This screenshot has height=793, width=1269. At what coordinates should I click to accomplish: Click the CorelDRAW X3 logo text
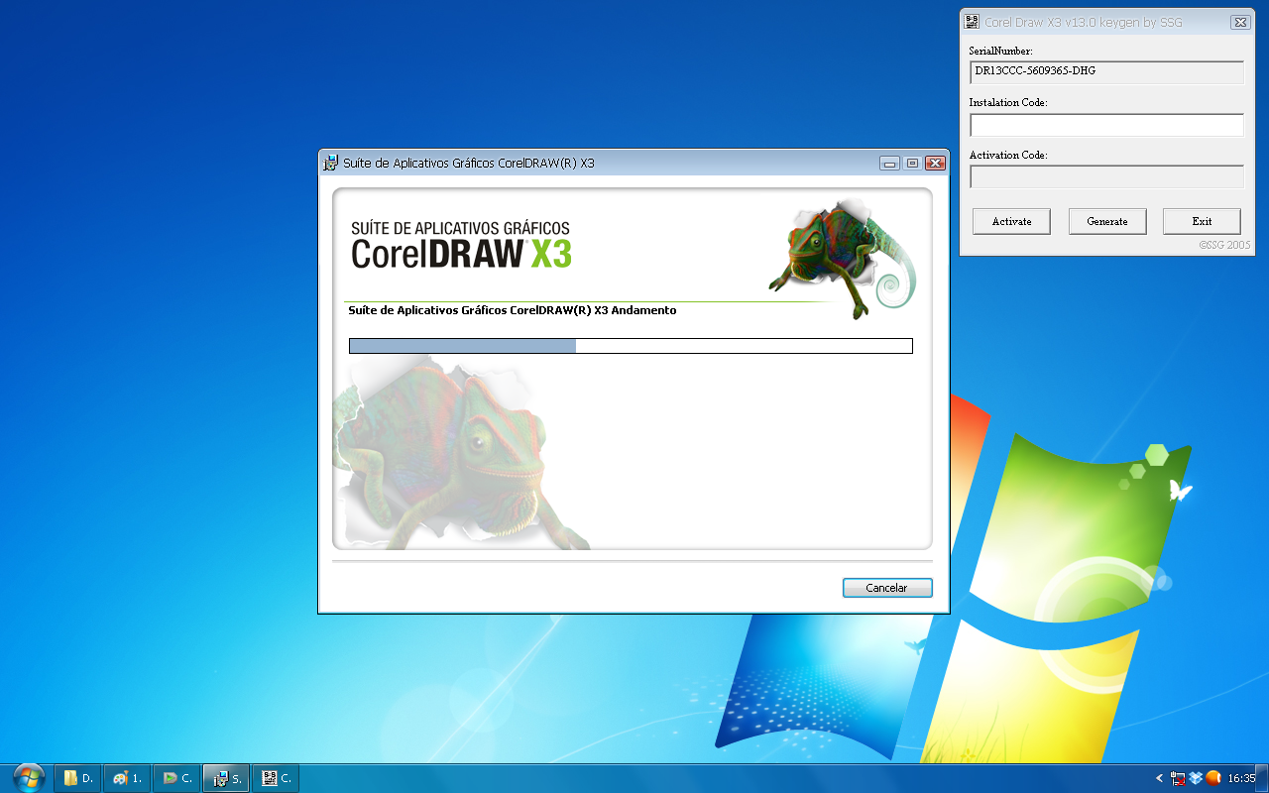pyautogui.click(x=461, y=246)
